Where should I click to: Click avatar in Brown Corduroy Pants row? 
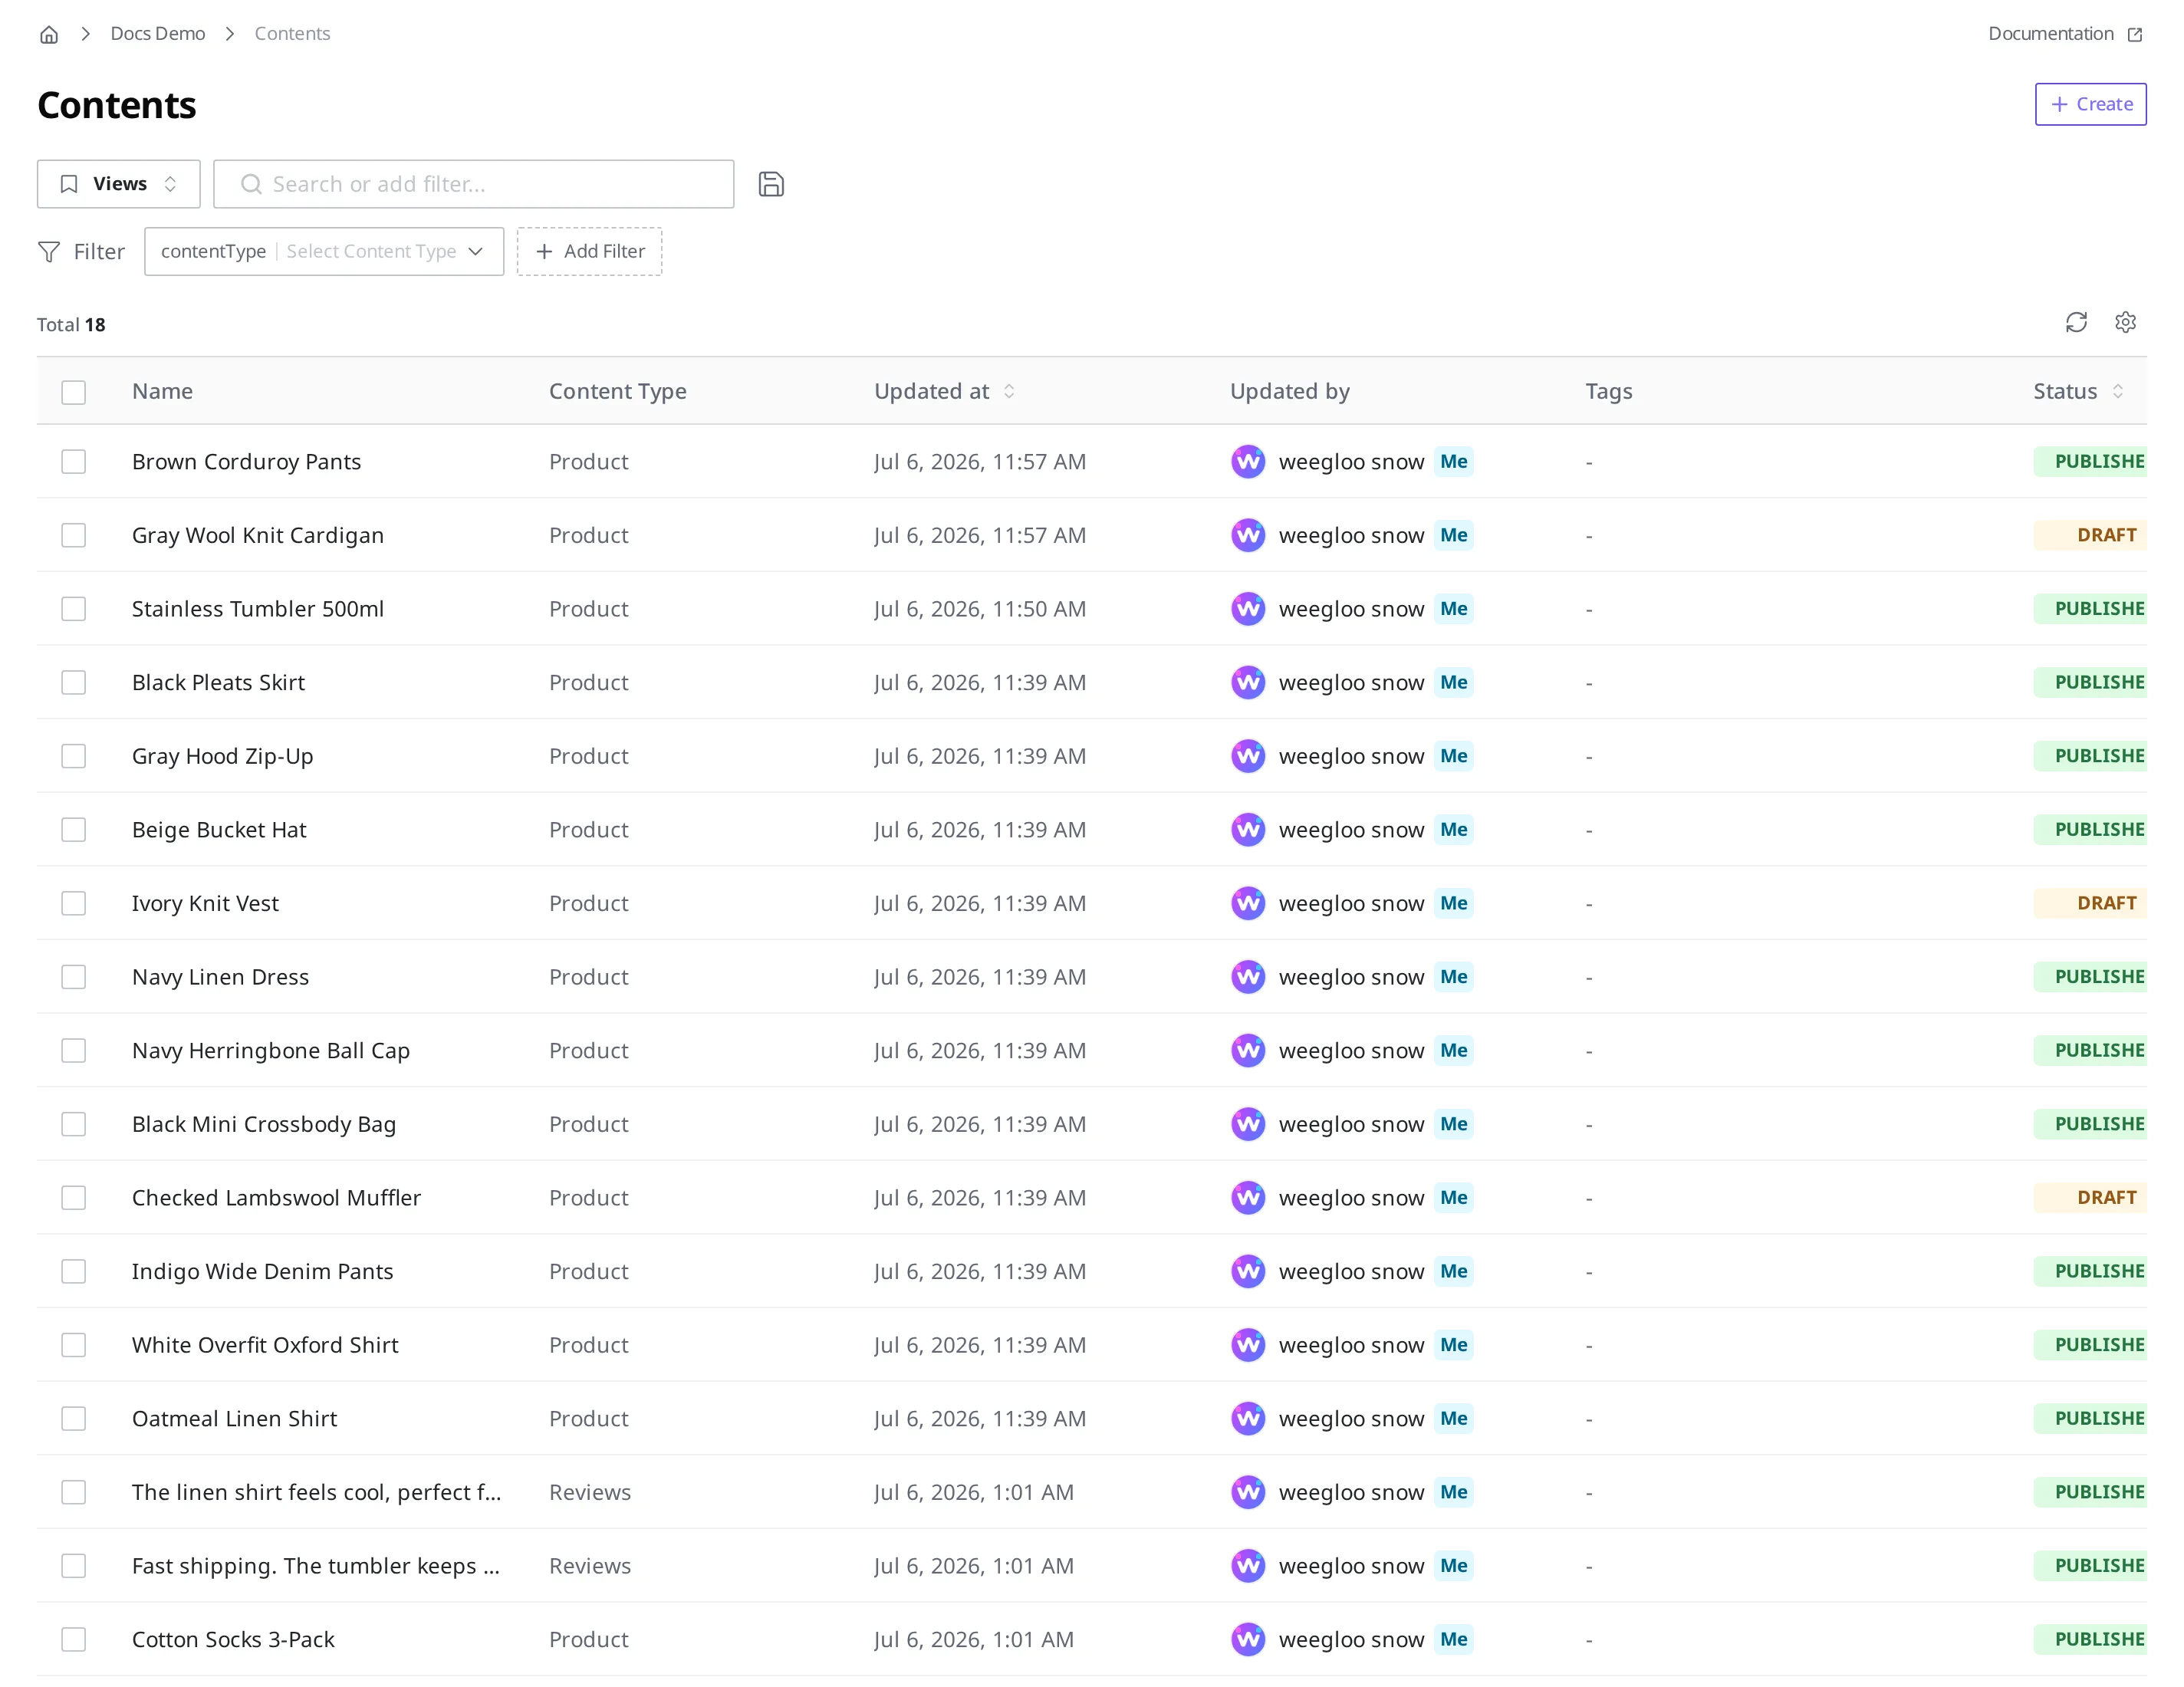[1248, 462]
